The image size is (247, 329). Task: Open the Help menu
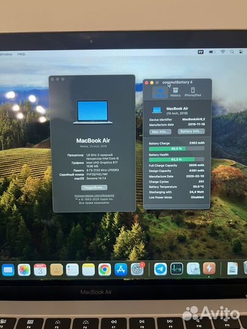pos(21,54)
